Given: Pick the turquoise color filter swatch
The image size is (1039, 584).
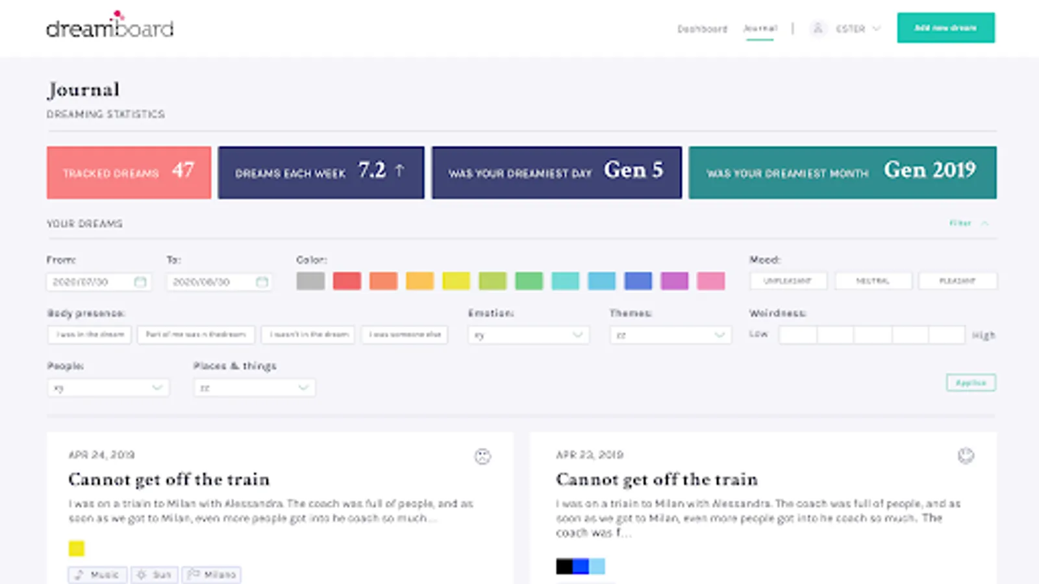Looking at the screenshot, I should point(565,281).
